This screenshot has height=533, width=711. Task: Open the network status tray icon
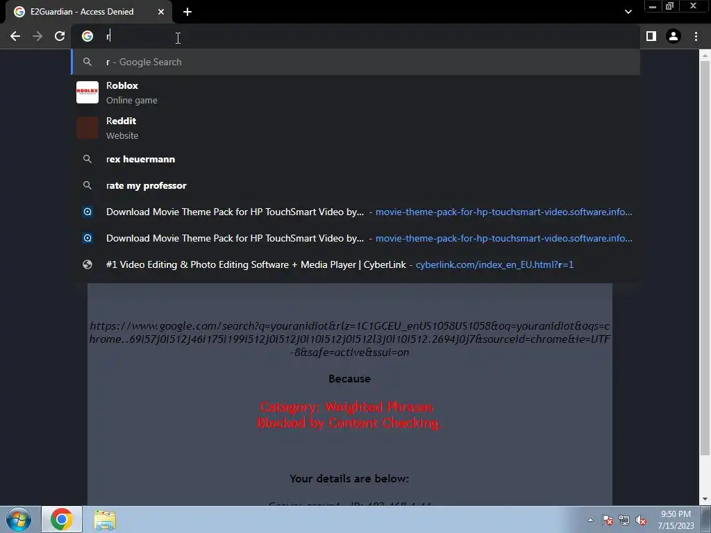pos(624,520)
